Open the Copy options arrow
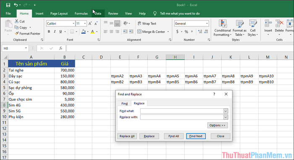294x160 pixels. click(30, 27)
